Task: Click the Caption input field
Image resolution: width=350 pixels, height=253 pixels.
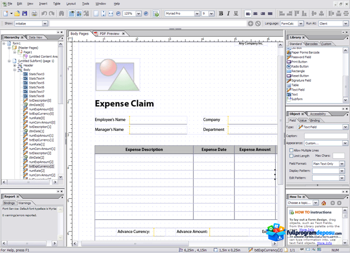Action: [326, 136]
